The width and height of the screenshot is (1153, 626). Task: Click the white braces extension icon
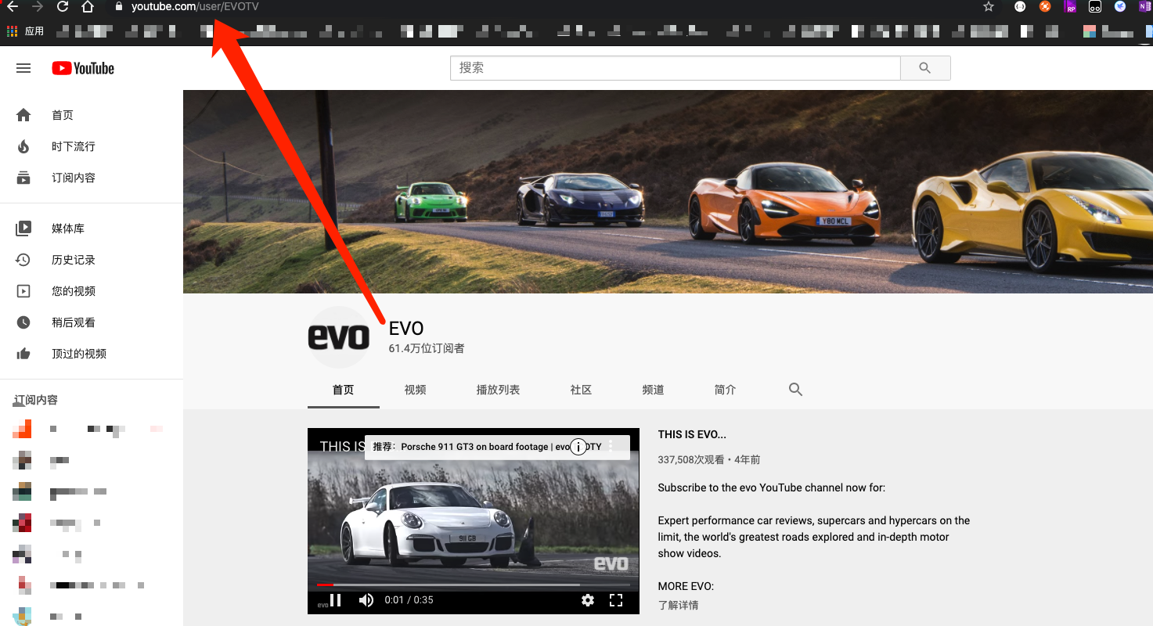coord(1020,7)
